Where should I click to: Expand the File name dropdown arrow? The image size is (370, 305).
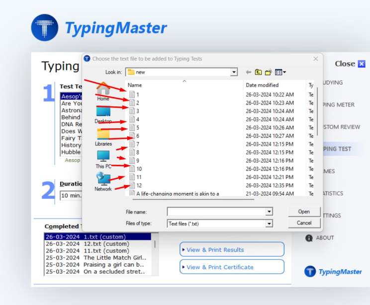pyautogui.click(x=269, y=211)
